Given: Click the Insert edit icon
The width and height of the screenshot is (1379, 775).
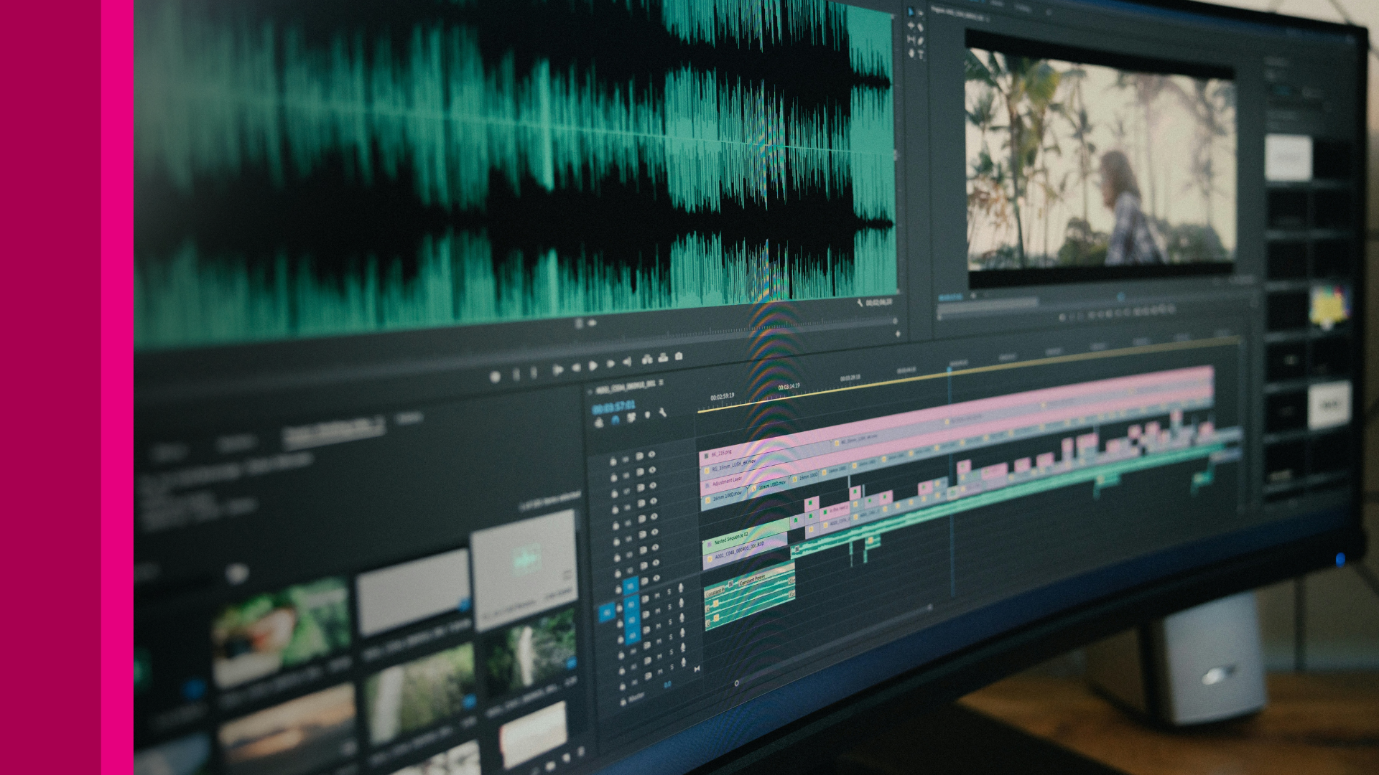Looking at the screenshot, I should coord(646,359).
